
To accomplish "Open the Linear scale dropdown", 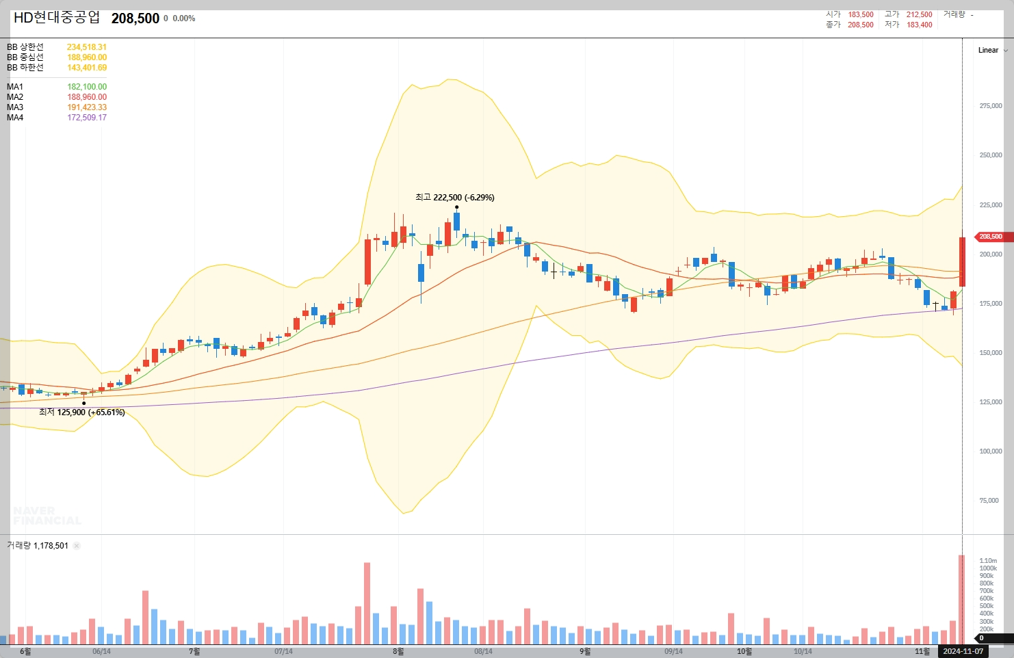I will [x=993, y=50].
